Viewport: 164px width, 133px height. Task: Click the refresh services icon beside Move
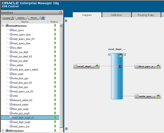point(43,18)
